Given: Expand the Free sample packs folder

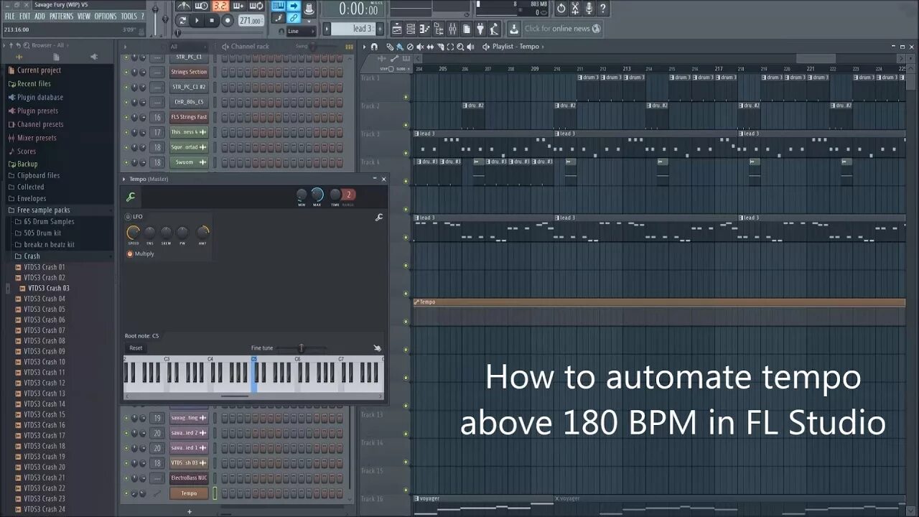Looking at the screenshot, I should point(43,210).
